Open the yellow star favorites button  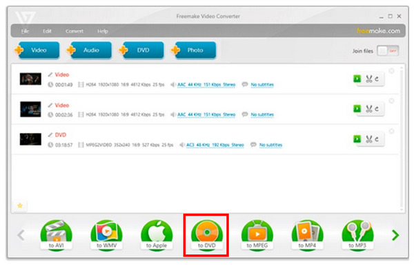pos(20,205)
